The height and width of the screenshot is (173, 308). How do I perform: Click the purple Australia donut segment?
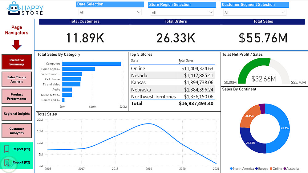262,108
